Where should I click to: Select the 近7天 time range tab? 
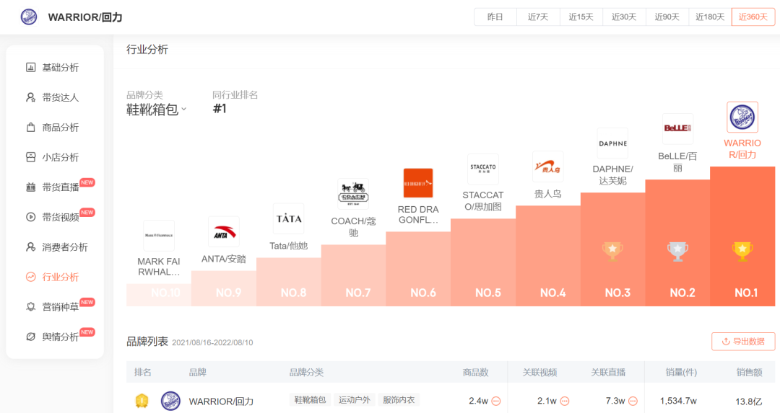coord(538,17)
